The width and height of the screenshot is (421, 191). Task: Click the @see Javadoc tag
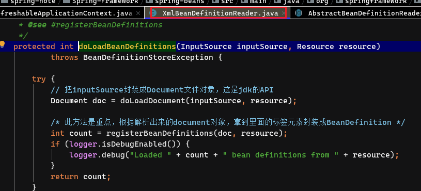pyautogui.click(x=38, y=25)
